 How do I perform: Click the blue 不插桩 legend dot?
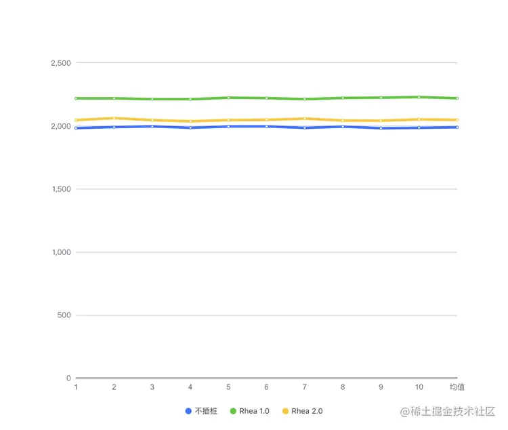click(188, 411)
